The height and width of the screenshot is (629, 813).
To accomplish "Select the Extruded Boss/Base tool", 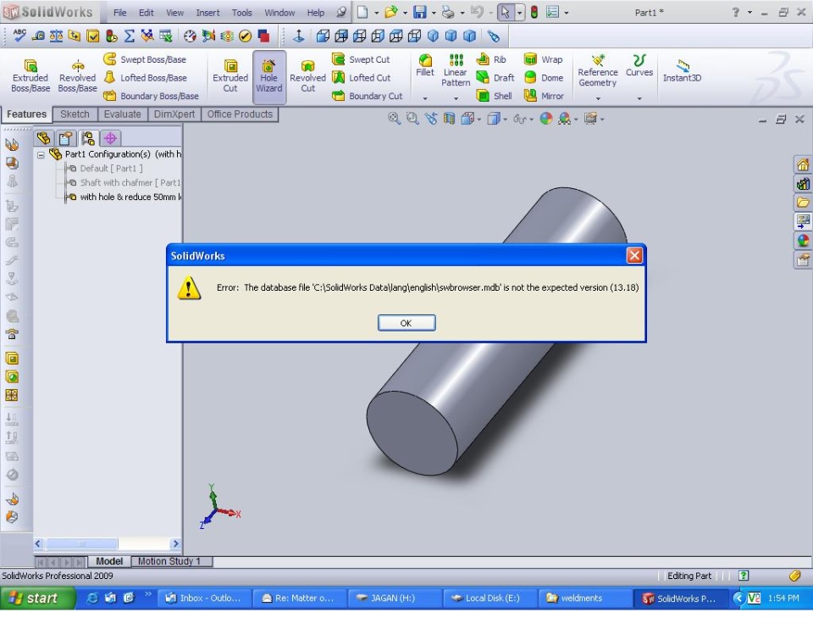I will coord(30,76).
